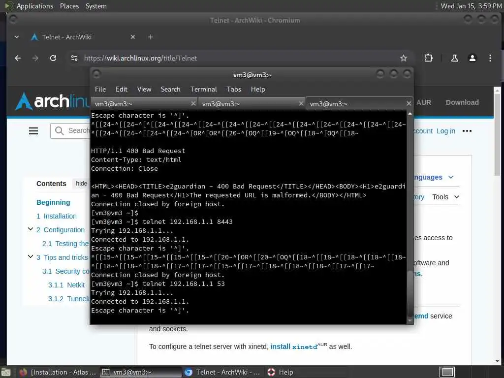Click the install xinetd link

click(293, 346)
